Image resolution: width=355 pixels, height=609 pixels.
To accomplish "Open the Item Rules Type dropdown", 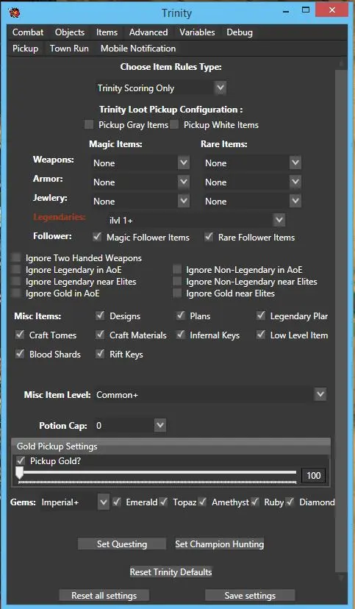I will tap(161, 88).
